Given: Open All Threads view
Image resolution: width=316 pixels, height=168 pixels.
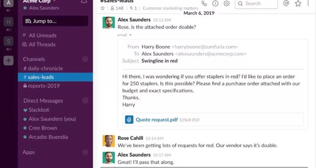Looking at the screenshot, I should [42, 45].
